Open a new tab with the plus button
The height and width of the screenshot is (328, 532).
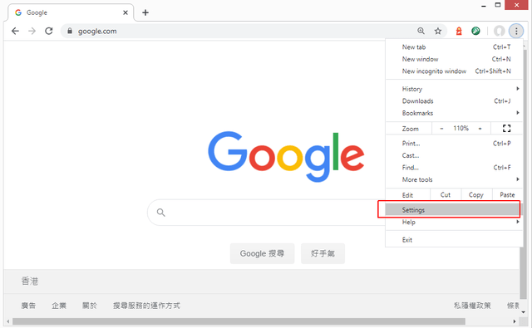click(145, 12)
